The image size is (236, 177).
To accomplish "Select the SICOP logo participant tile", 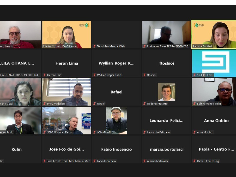I will click(x=214, y=63).
